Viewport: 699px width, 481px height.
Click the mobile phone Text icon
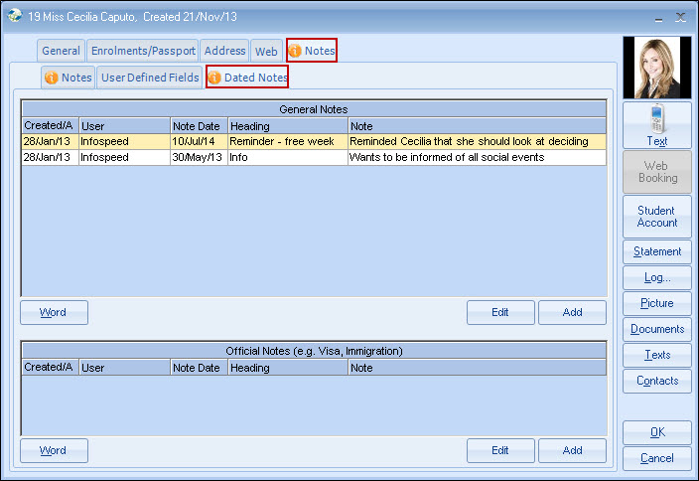coord(656,120)
